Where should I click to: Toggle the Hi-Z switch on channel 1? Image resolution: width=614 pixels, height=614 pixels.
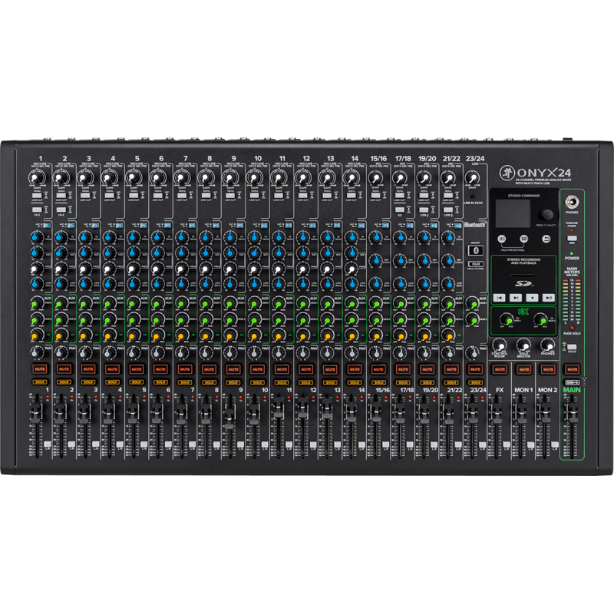(37, 209)
